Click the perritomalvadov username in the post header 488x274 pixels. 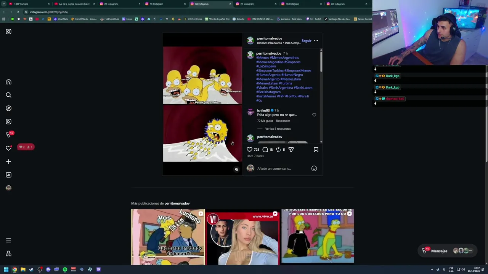tap(270, 38)
